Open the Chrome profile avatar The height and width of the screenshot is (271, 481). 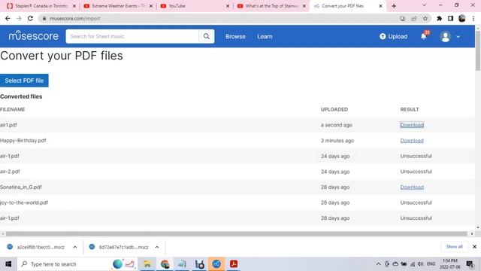click(x=461, y=18)
